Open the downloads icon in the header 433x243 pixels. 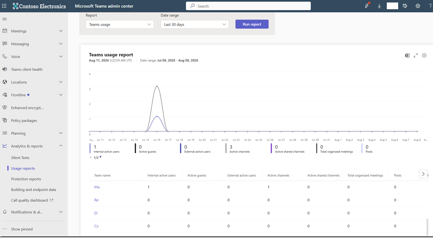pyautogui.click(x=379, y=6)
